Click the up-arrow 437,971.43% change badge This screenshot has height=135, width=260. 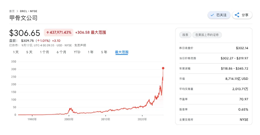point(58,32)
